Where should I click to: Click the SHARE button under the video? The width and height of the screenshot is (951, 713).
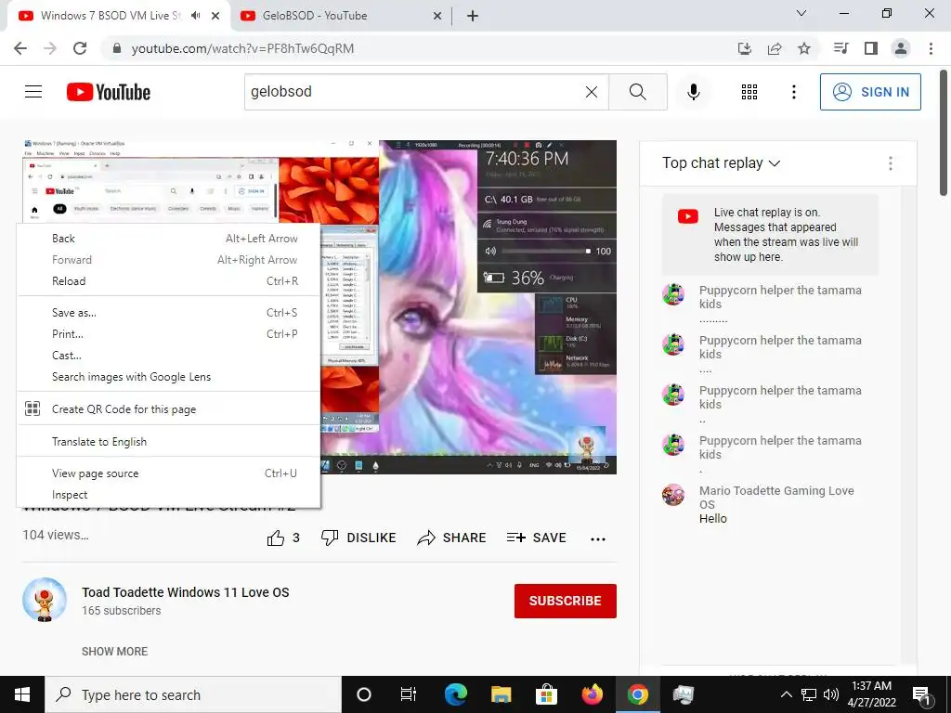pos(452,538)
